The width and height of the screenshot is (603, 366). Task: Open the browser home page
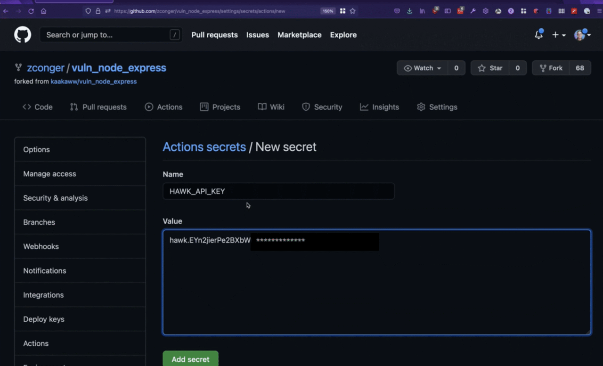coord(43,11)
